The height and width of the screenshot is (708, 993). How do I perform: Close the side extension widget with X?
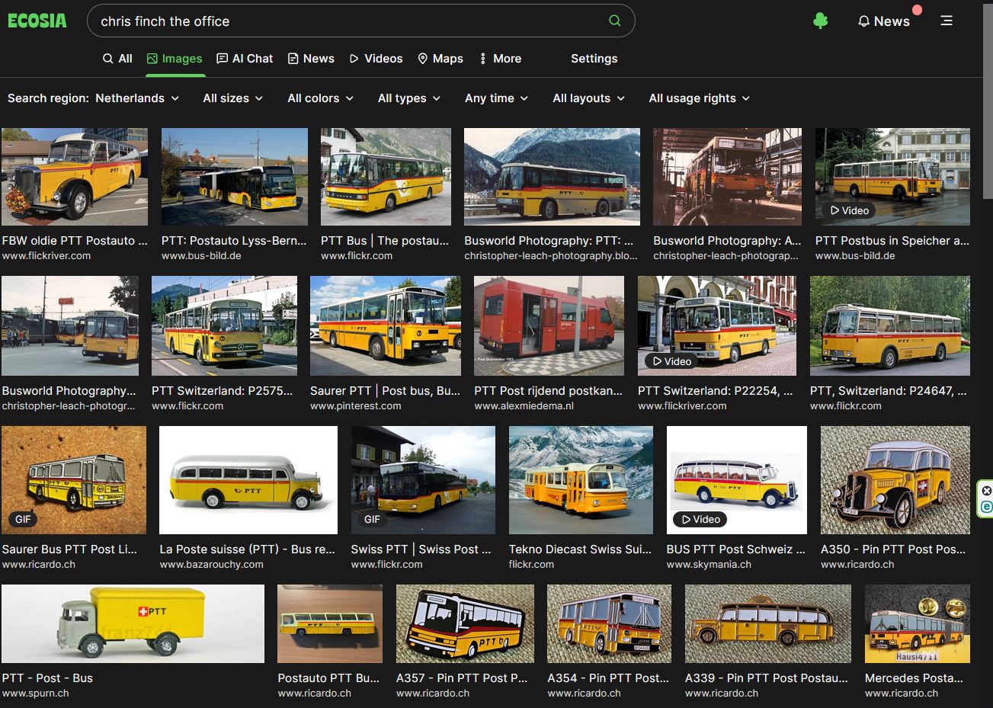[x=987, y=490]
